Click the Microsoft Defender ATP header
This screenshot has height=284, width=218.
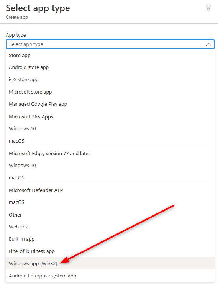(x=36, y=190)
